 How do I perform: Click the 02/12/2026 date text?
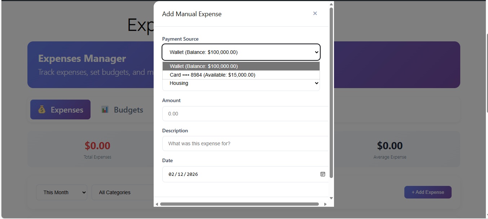[183, 174]
